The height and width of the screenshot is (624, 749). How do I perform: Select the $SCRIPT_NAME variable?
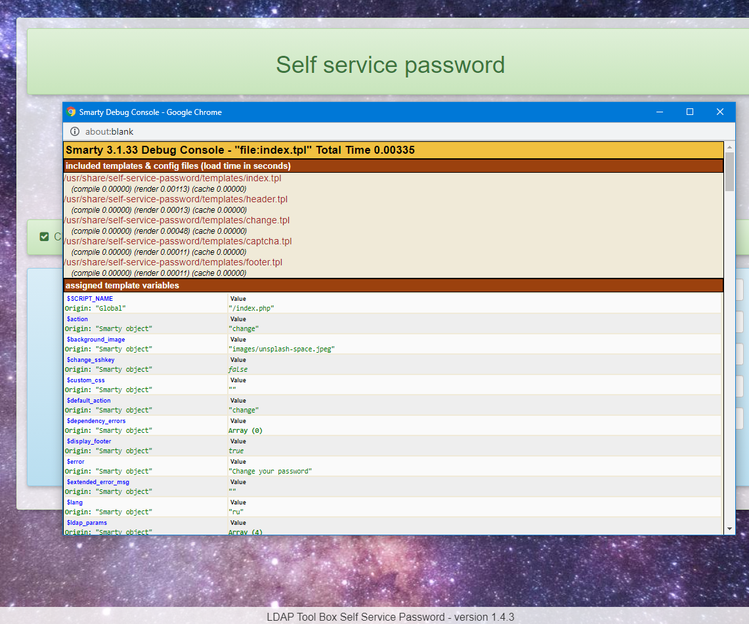point(89,298)
